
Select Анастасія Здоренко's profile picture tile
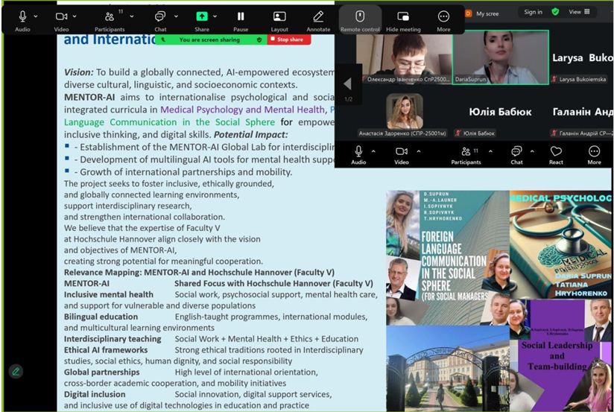(x=404, y=111)
